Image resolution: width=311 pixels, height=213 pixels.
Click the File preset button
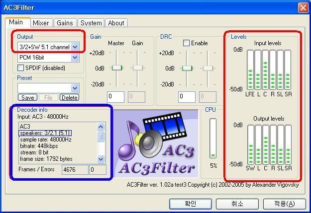[48, 98]
